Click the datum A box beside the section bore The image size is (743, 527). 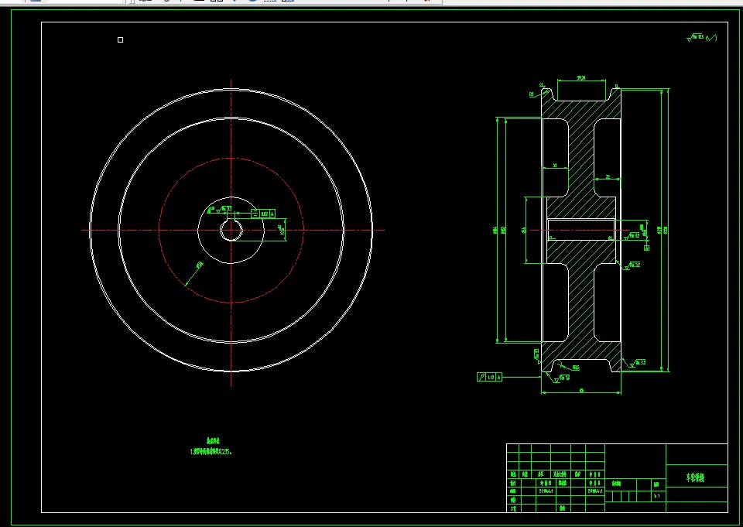[x=647, y=248]
